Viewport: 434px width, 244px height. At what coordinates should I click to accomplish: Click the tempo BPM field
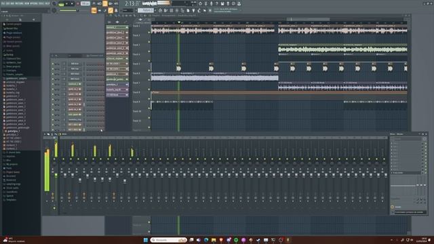[85, 4]
